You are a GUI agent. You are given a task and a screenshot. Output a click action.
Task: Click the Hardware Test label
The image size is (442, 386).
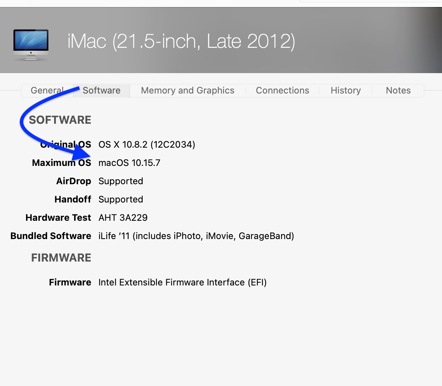coord(58,218)
